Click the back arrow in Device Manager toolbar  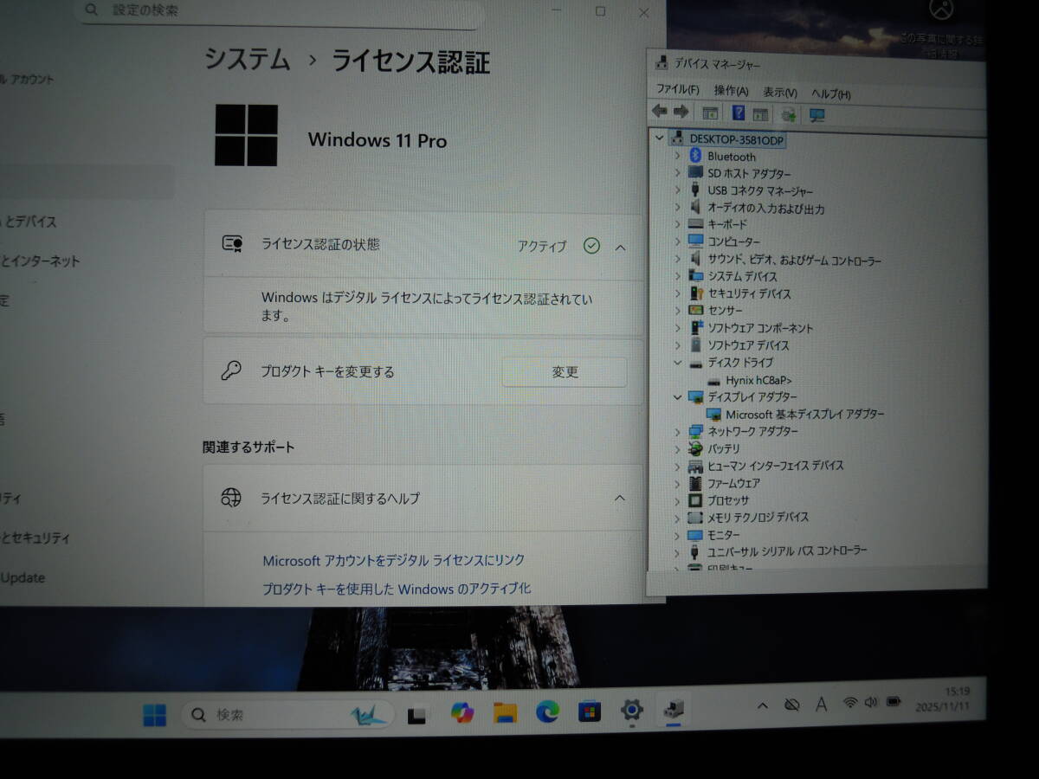point(660,112)
